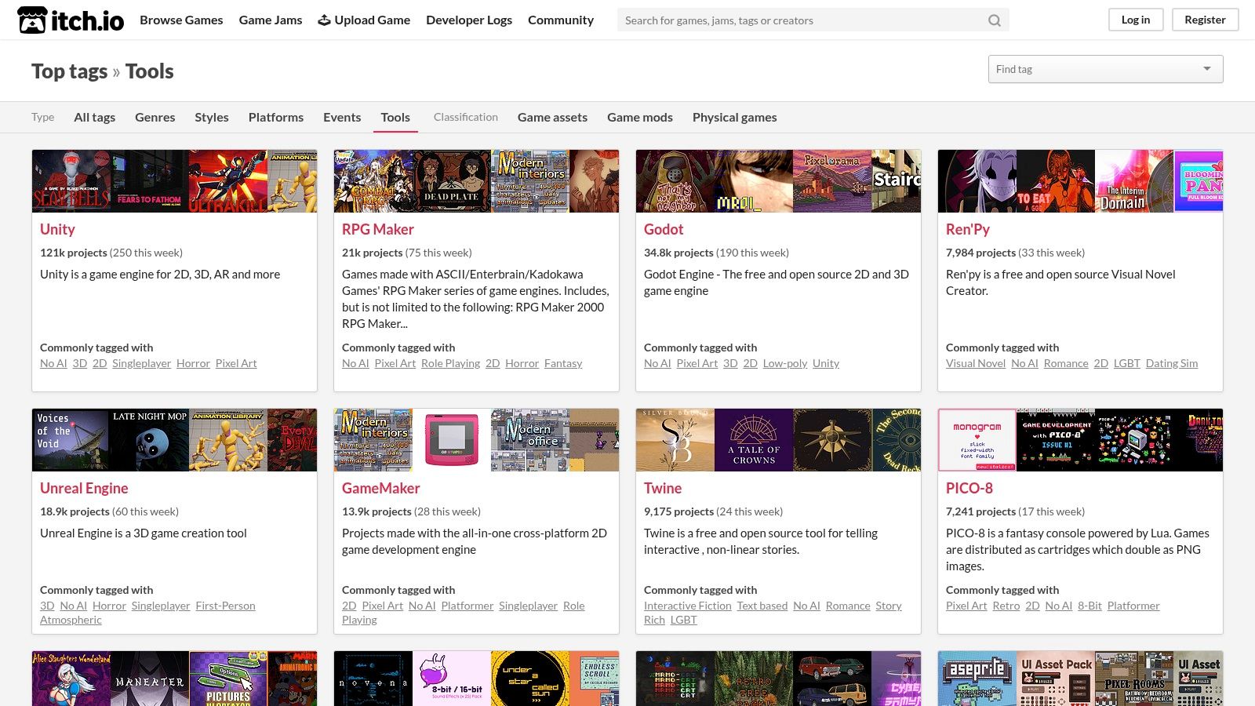
Task: Click Interactive Fiction tag under Twine
Action: tap(688, 606)
